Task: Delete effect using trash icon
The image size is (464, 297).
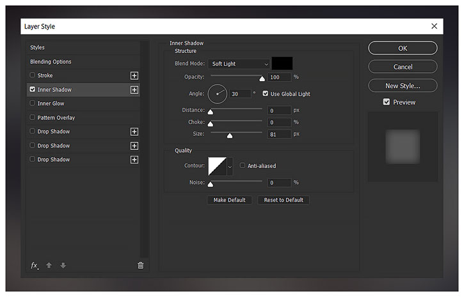Action: click(141, 266)
